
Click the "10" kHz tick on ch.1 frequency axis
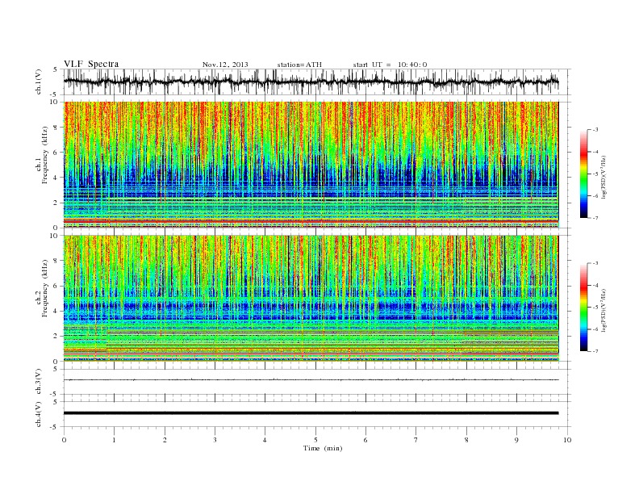click(54, 102)
